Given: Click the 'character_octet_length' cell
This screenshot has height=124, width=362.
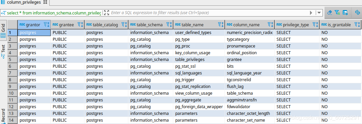Looking at the screenshot, I should (x=250, y=114).
